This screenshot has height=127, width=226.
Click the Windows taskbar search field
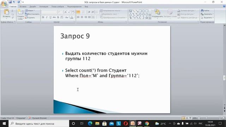[39, 123]
